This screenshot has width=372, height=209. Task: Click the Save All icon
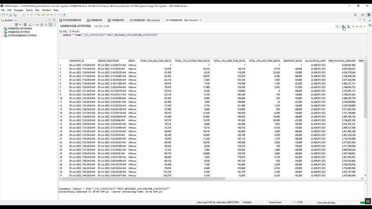[x=15, y=15]
